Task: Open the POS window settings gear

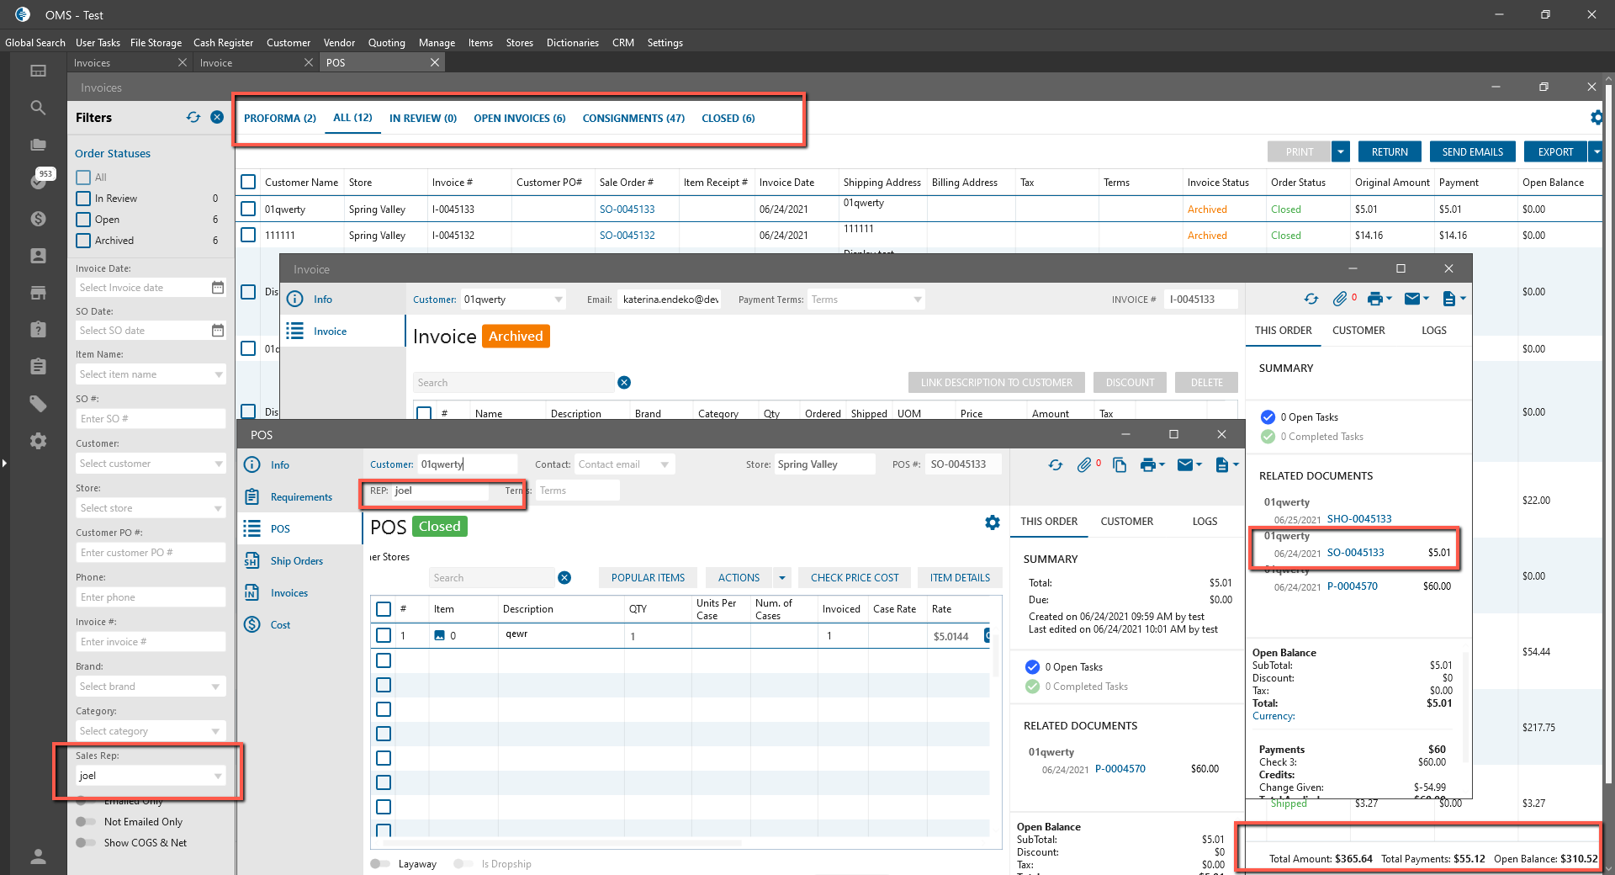Action: [993, 522]
